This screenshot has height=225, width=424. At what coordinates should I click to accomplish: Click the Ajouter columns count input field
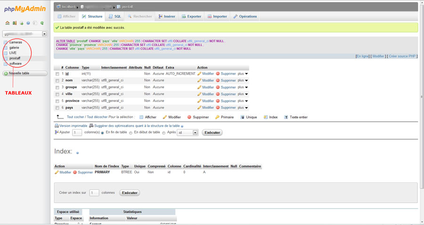(x=77, y=133)
